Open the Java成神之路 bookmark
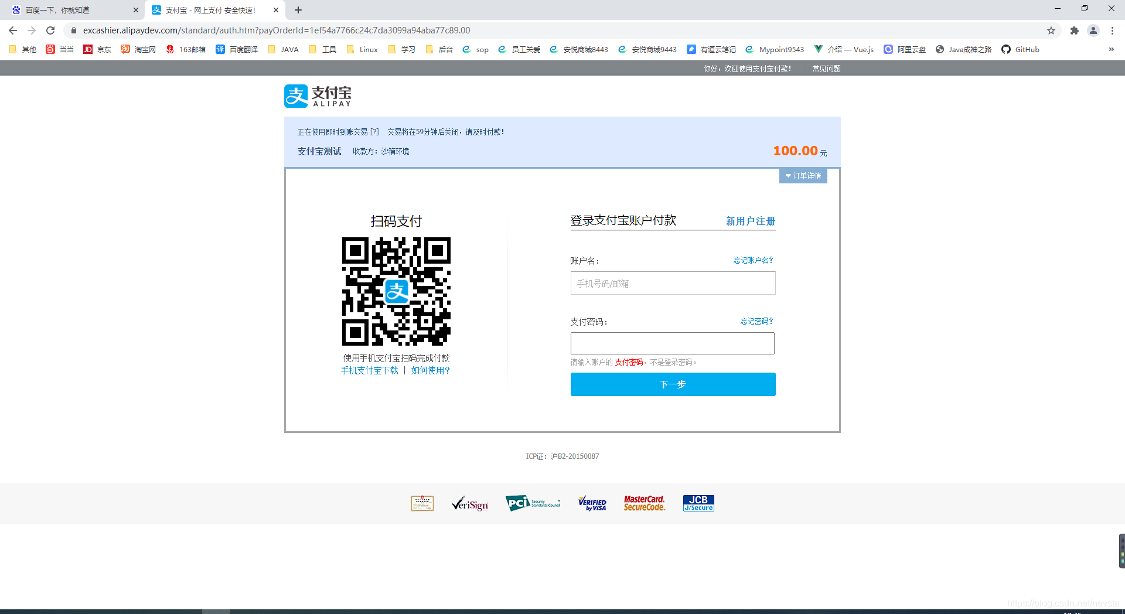The image size is (1125, 614). coord(963,50)
